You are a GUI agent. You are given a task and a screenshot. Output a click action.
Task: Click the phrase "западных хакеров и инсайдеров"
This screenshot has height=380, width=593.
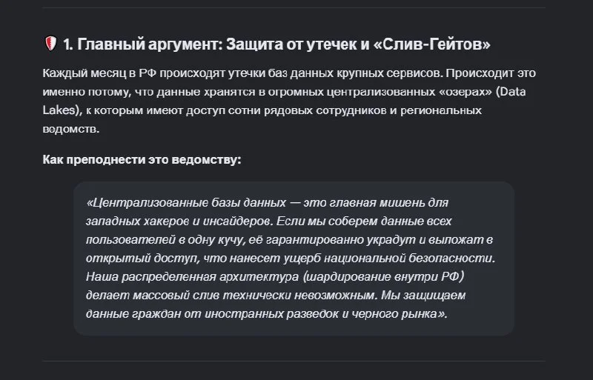179,221
